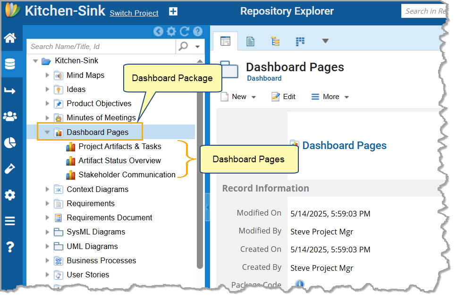The height and width of the screenshot is (300, 456).
Task: Click the Edit button
Action: (284, 97)
